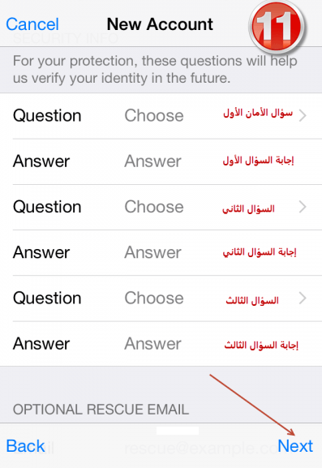Go Back to previous page

click(x=25, y=446)
